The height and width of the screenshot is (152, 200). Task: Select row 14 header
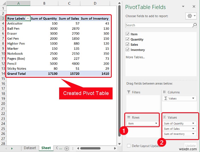pyautogui.click(x=3, y=74)
